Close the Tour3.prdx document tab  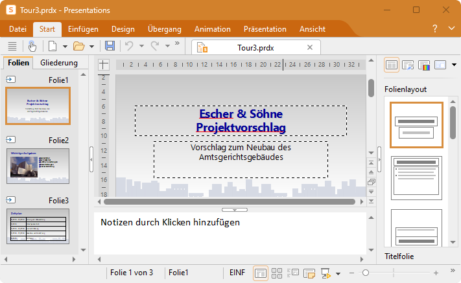(x=309, y=47)
